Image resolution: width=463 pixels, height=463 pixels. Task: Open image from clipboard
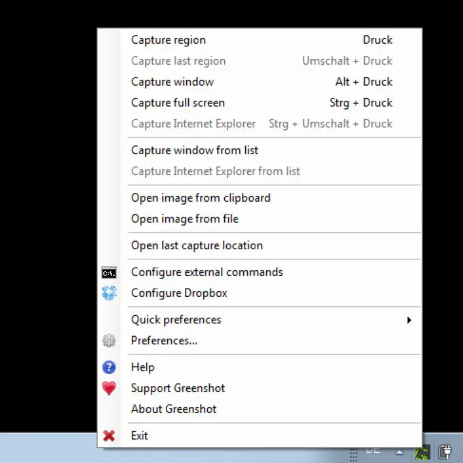260,198
